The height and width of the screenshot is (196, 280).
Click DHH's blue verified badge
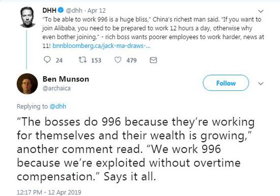61,10
